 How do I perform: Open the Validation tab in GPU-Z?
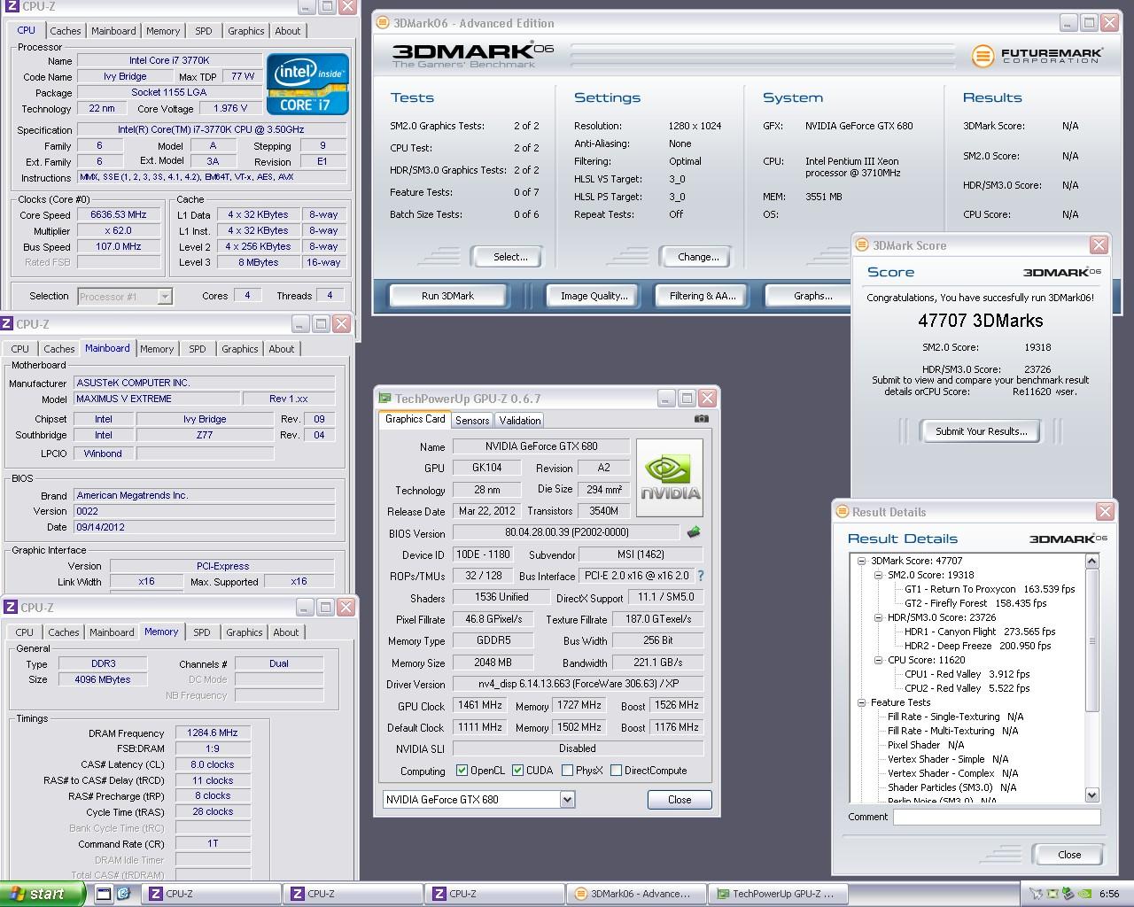(x=520, y=421)
